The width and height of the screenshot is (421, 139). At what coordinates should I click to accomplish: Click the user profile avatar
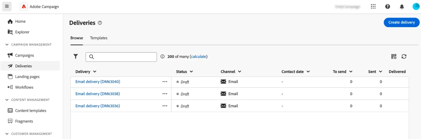pyautogui.click(x=416, y=7)
